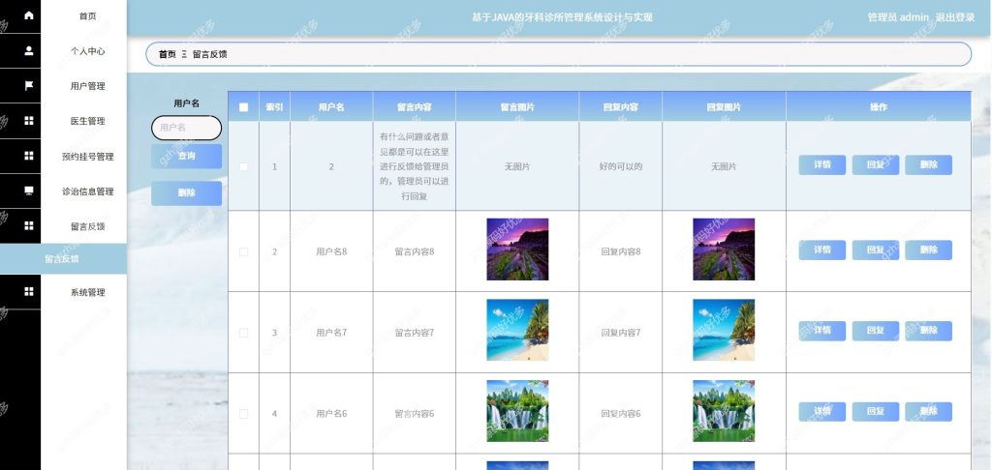Click the flag icon beside 用户管理
This screenshot has height=470, width=992.
(x=28, y=86)
